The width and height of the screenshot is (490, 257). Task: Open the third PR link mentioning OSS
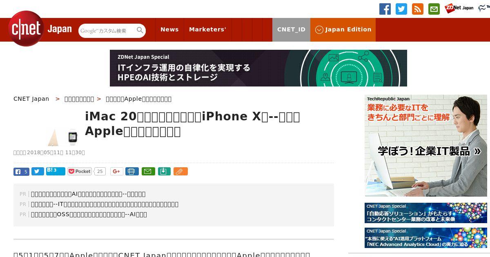(x=89, y=215)
